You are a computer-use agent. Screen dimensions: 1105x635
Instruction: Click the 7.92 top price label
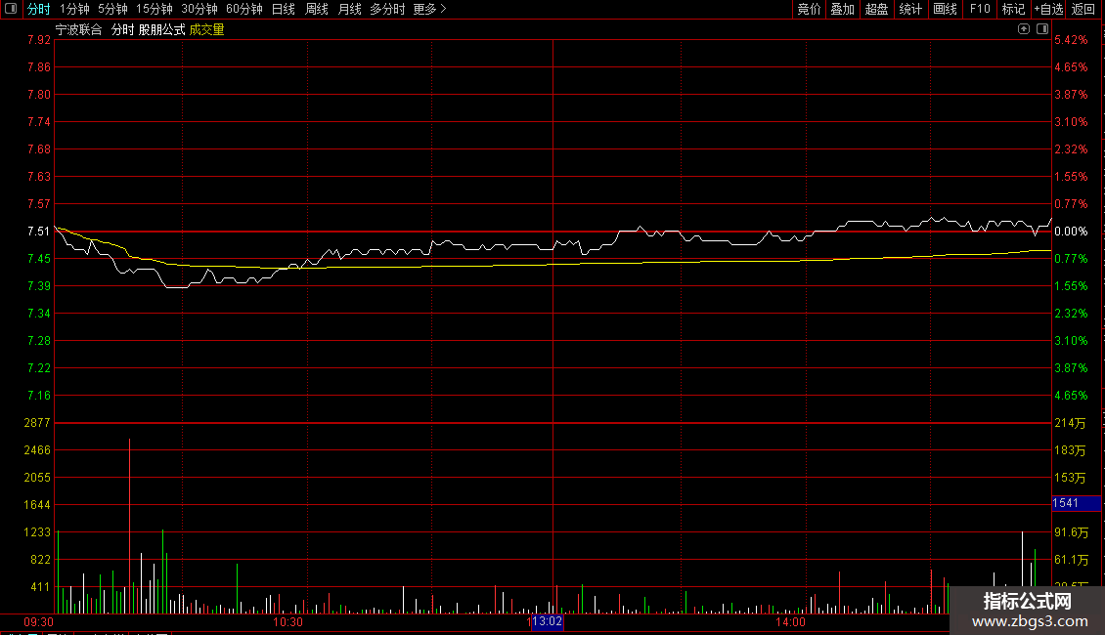pyautogui.click(x=39, y=40)
